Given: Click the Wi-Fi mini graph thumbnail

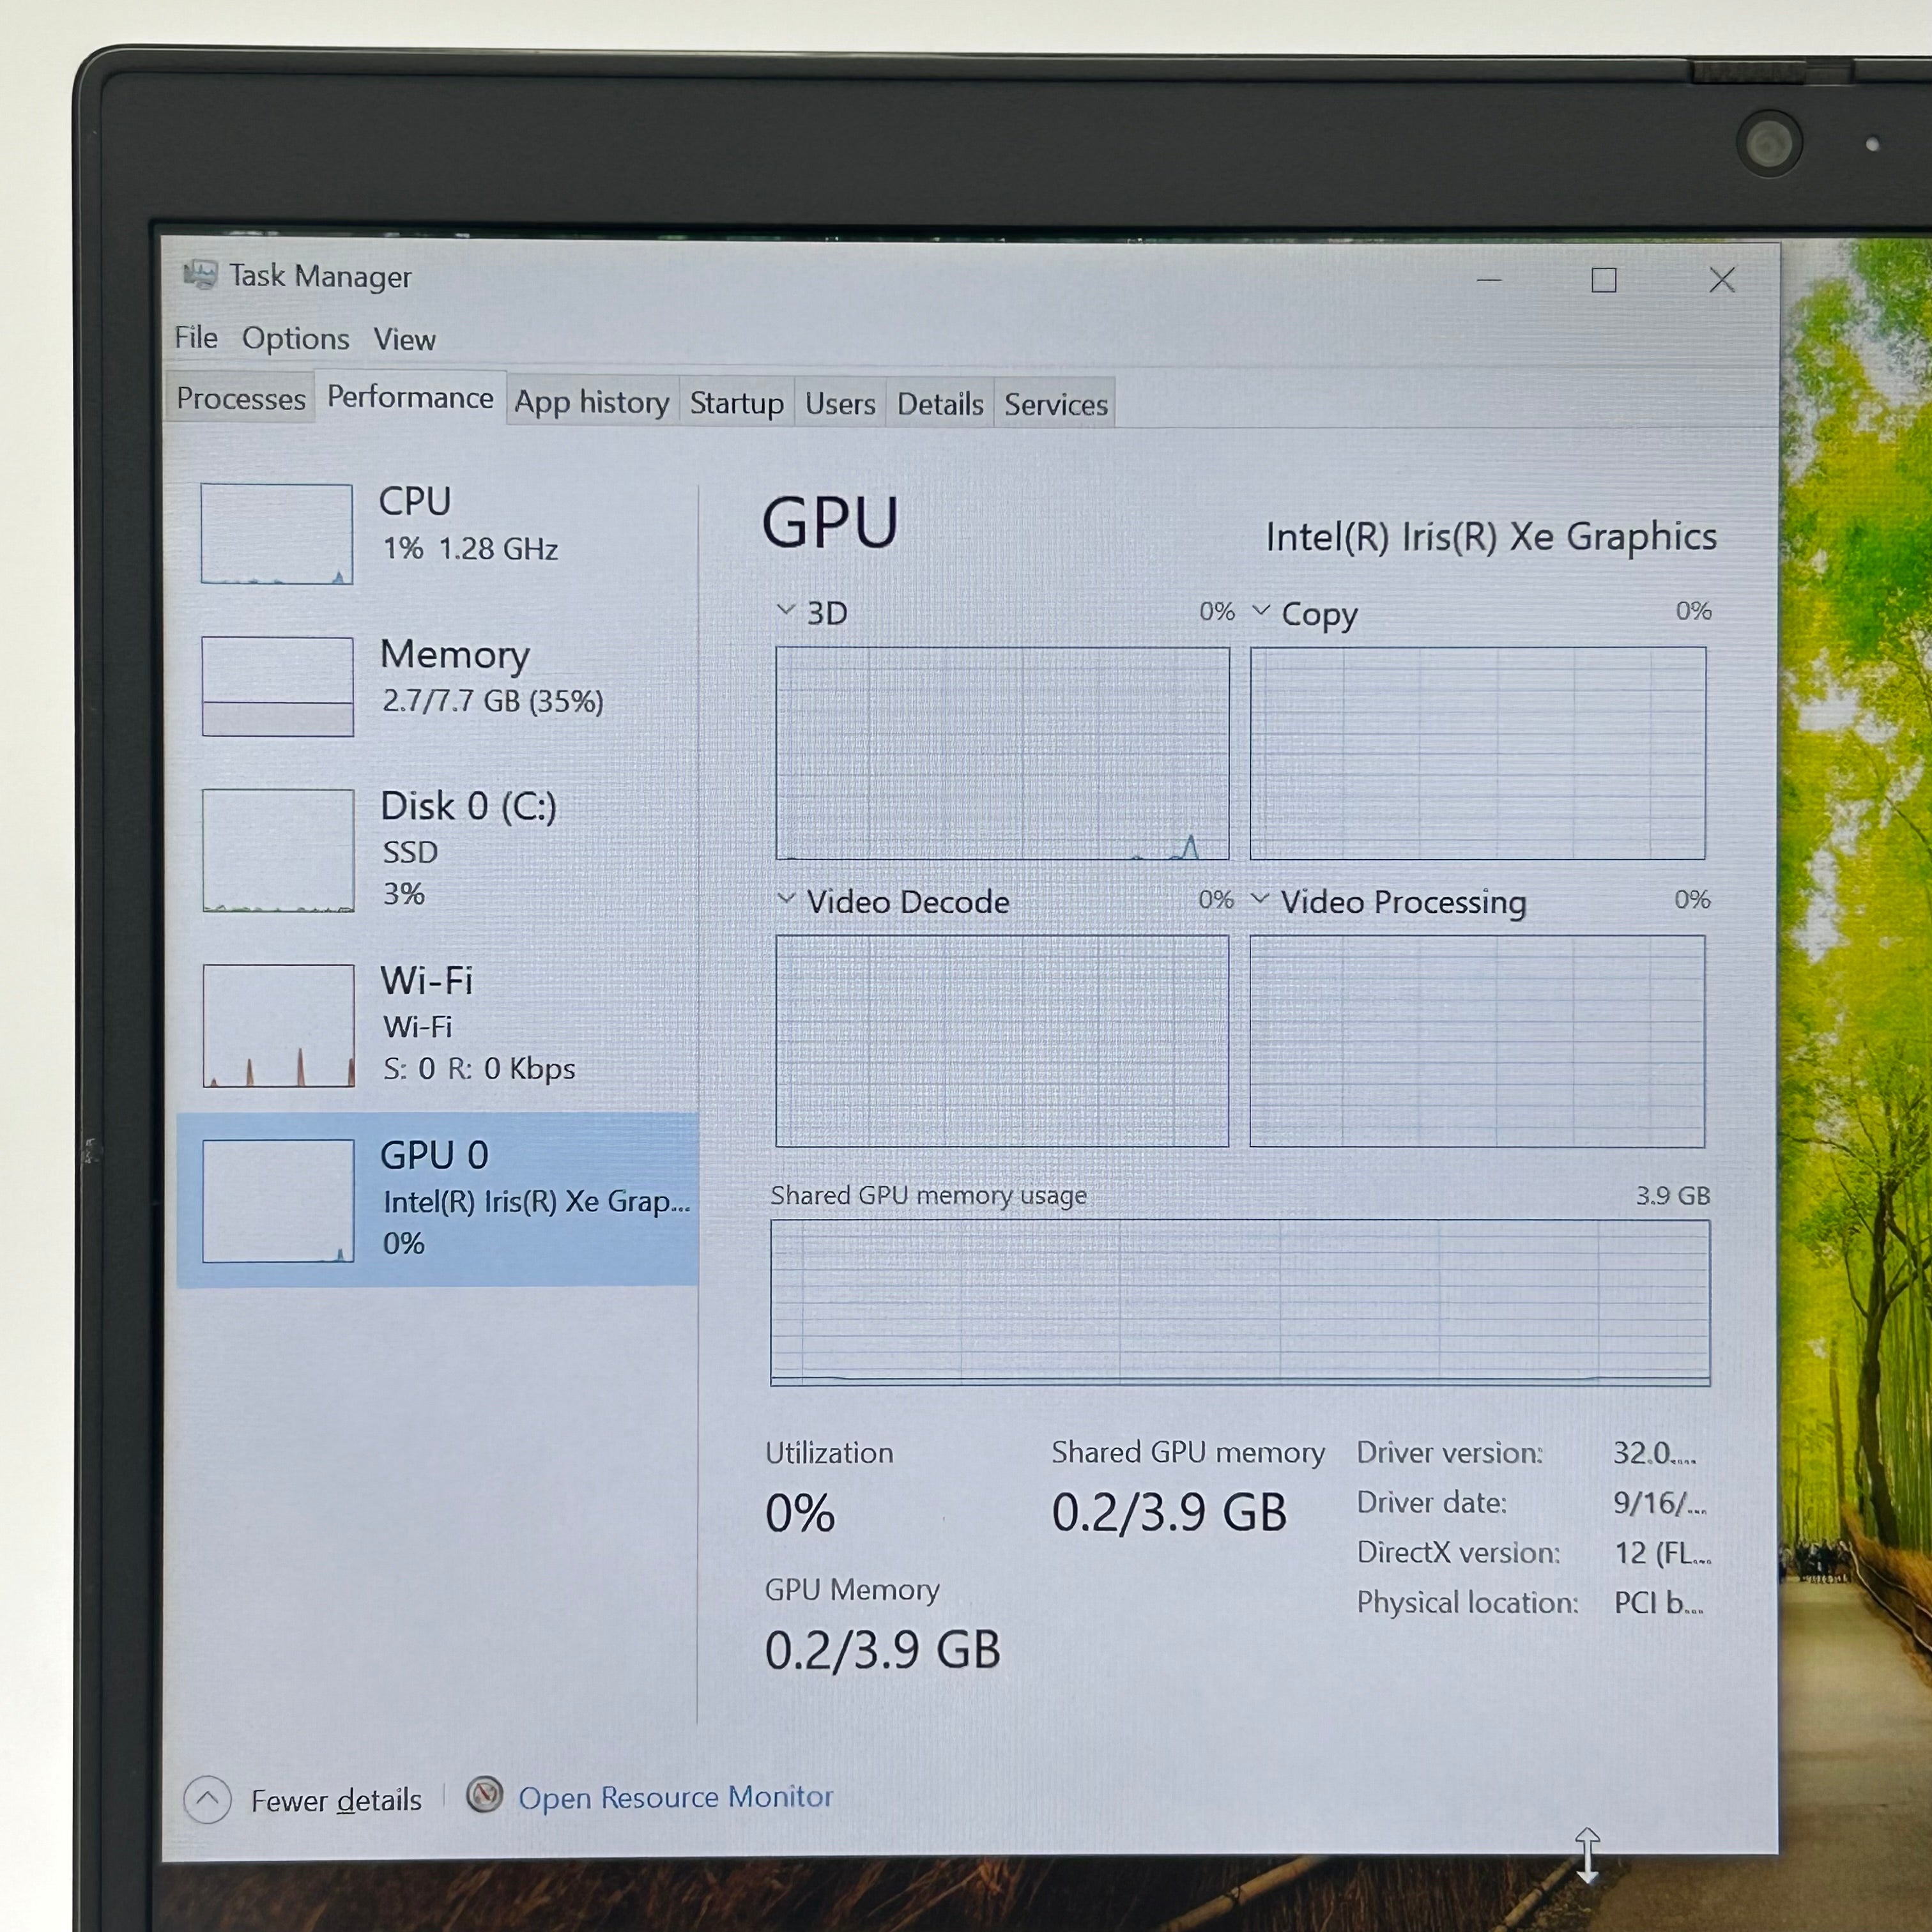Looking at the screenshot, I should click(x=278, y=1025).
